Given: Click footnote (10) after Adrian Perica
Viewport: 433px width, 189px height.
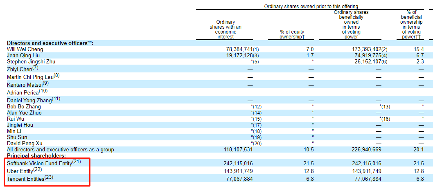Looking at the screenshot, I should click(43, 91).
